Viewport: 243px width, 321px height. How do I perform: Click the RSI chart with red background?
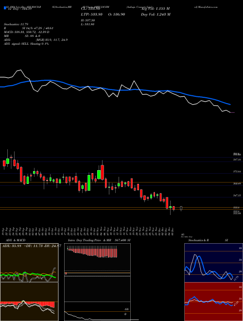pos(213,302)
